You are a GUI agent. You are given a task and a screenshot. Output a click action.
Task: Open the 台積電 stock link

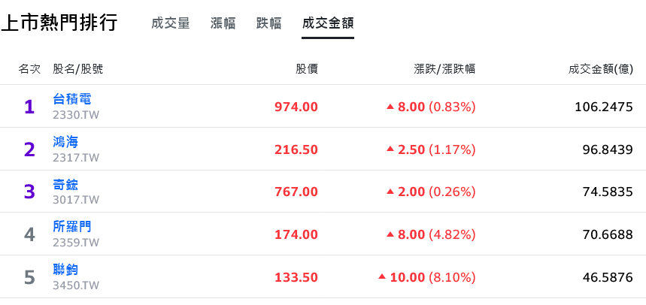coord(72,98)
